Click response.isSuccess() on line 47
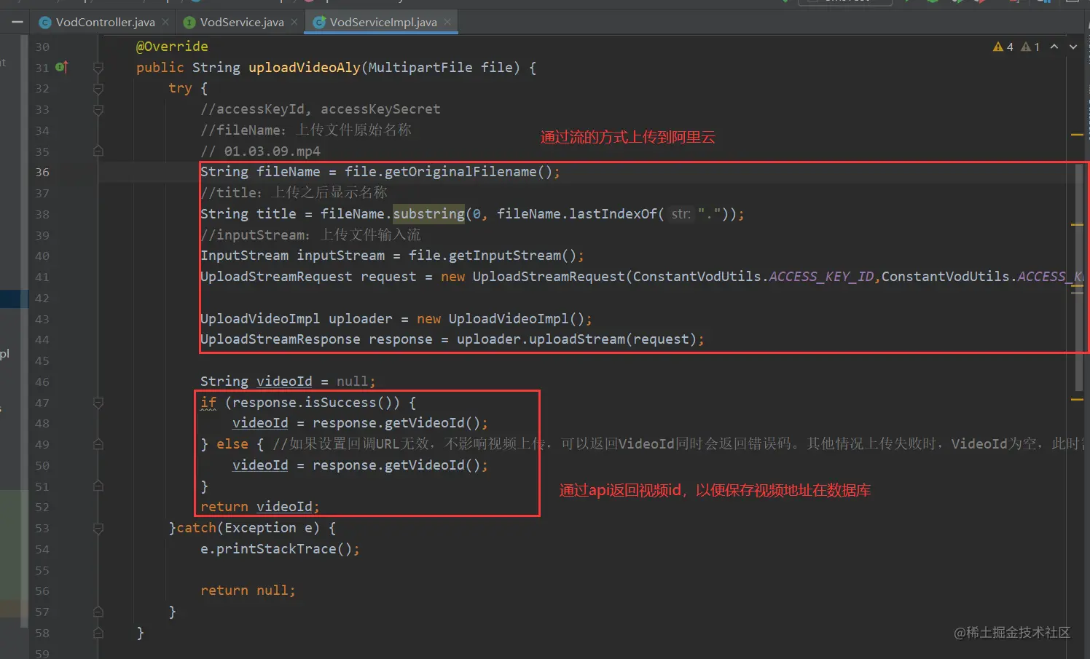1090x659 pixels. [x=316, y=403]
